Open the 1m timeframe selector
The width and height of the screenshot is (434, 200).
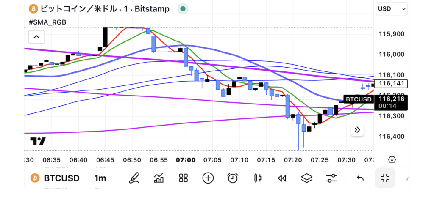100,178
